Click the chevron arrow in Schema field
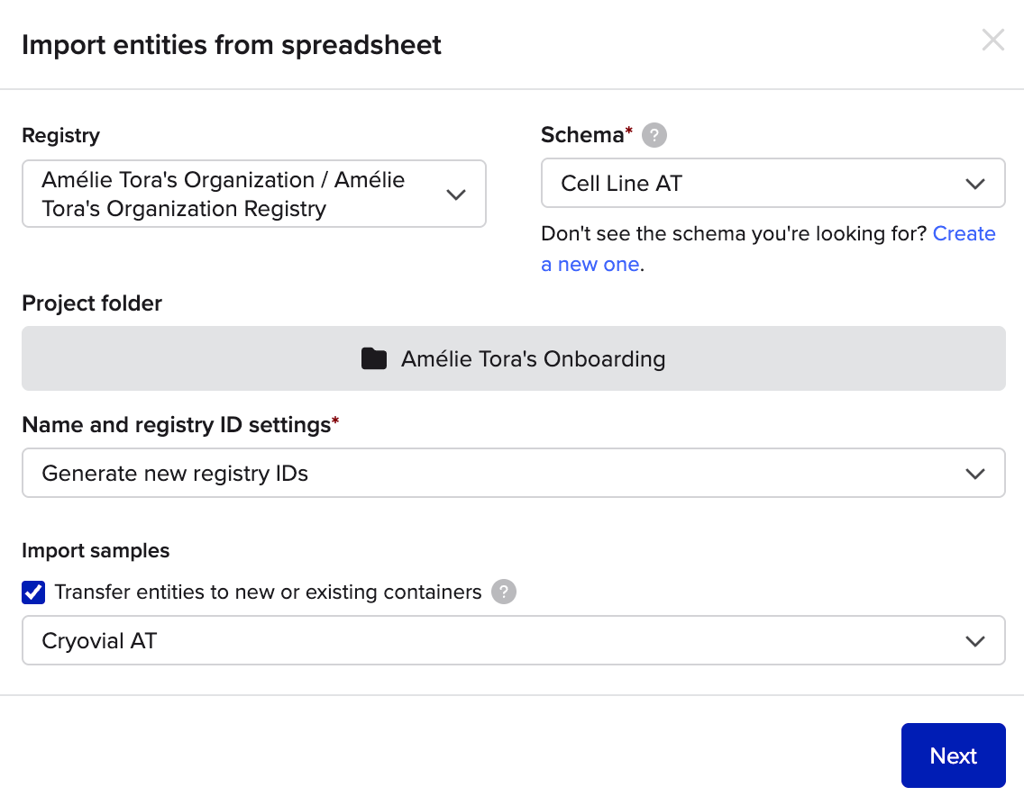Image resolution: width=1024 pixels, height=805 pixels. tap(974, 185)
